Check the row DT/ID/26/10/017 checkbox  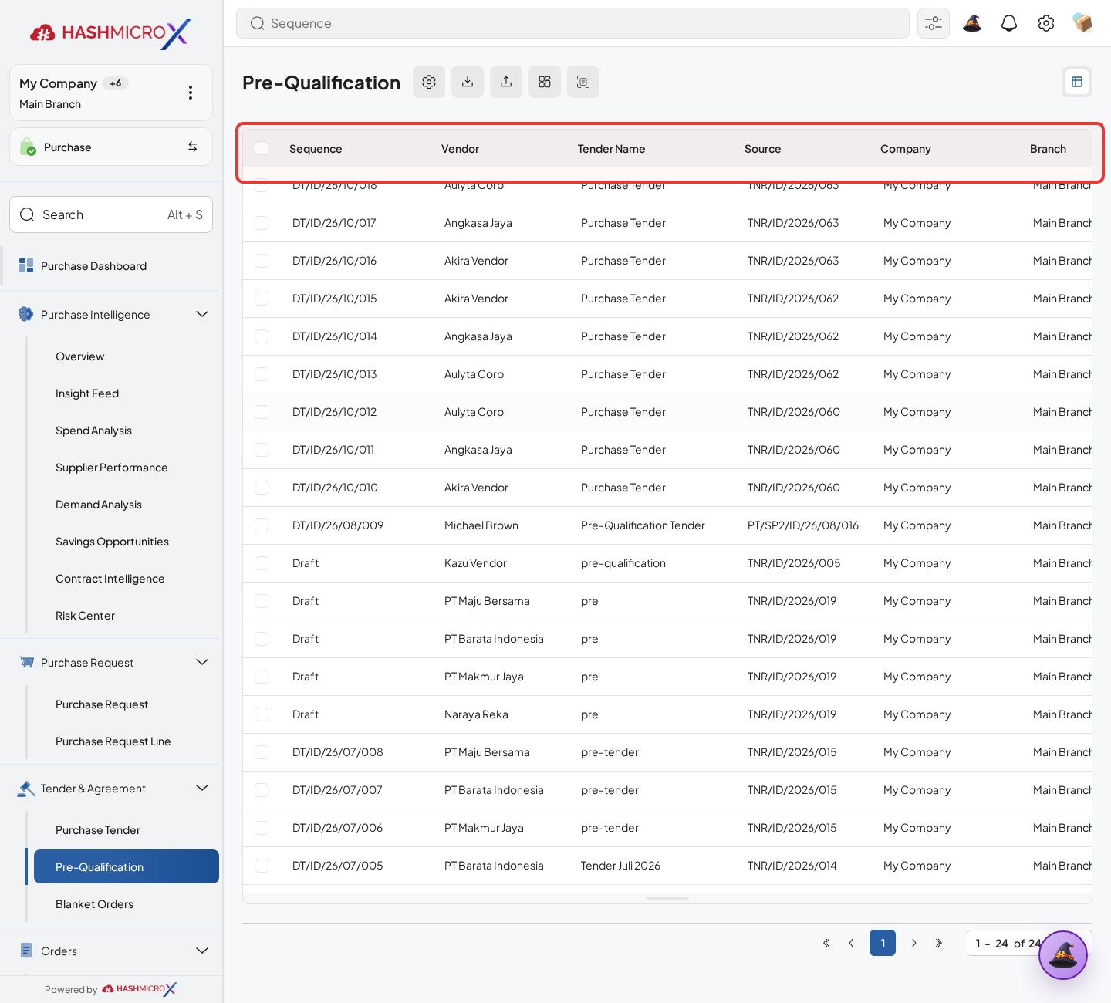pos(262,223)
